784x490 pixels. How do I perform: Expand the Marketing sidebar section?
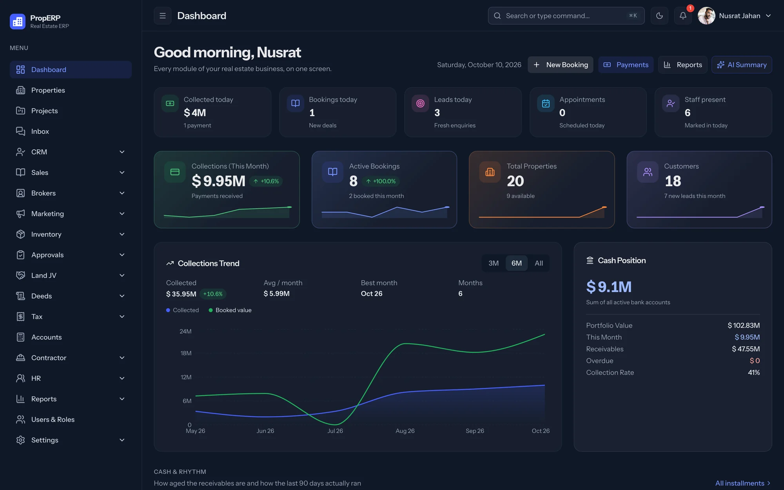(x=71, y=214)
